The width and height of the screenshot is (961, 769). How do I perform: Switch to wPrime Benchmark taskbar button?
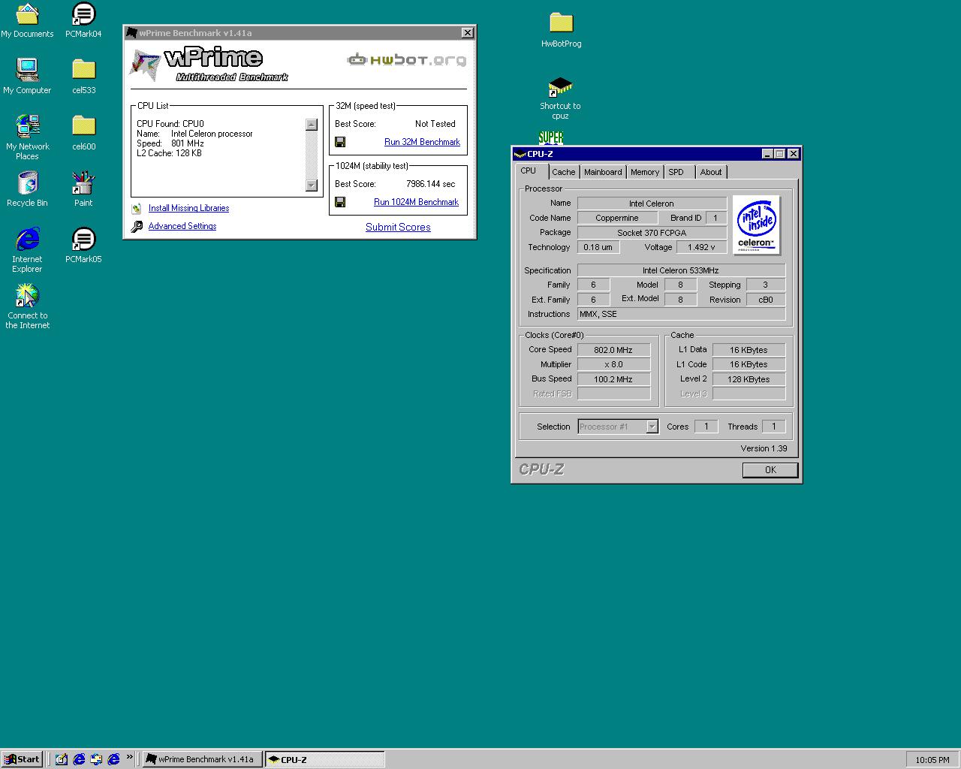[203, 759]
